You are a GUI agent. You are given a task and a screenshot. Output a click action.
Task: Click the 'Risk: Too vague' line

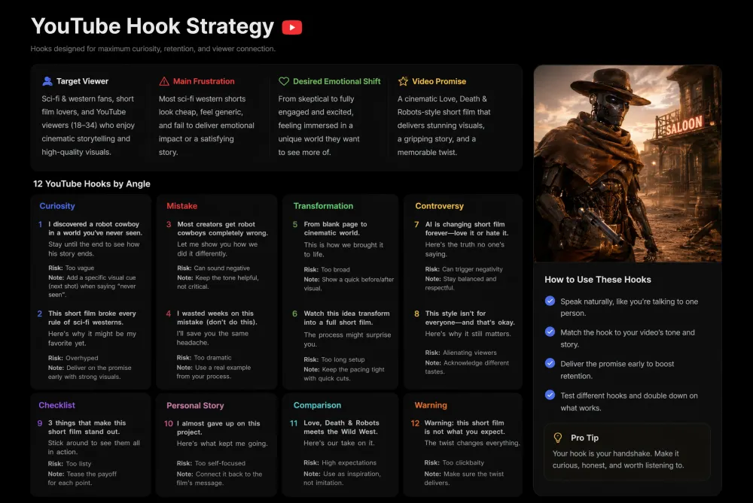coord(71,268)
